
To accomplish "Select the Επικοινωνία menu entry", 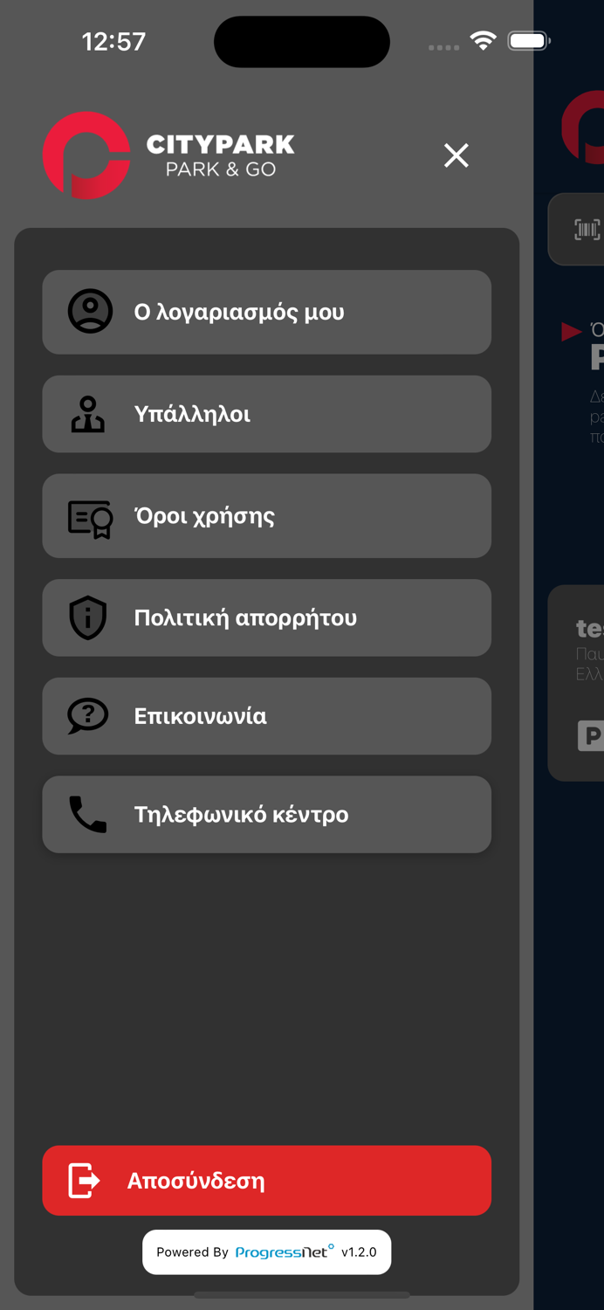I will pos(267,716).
